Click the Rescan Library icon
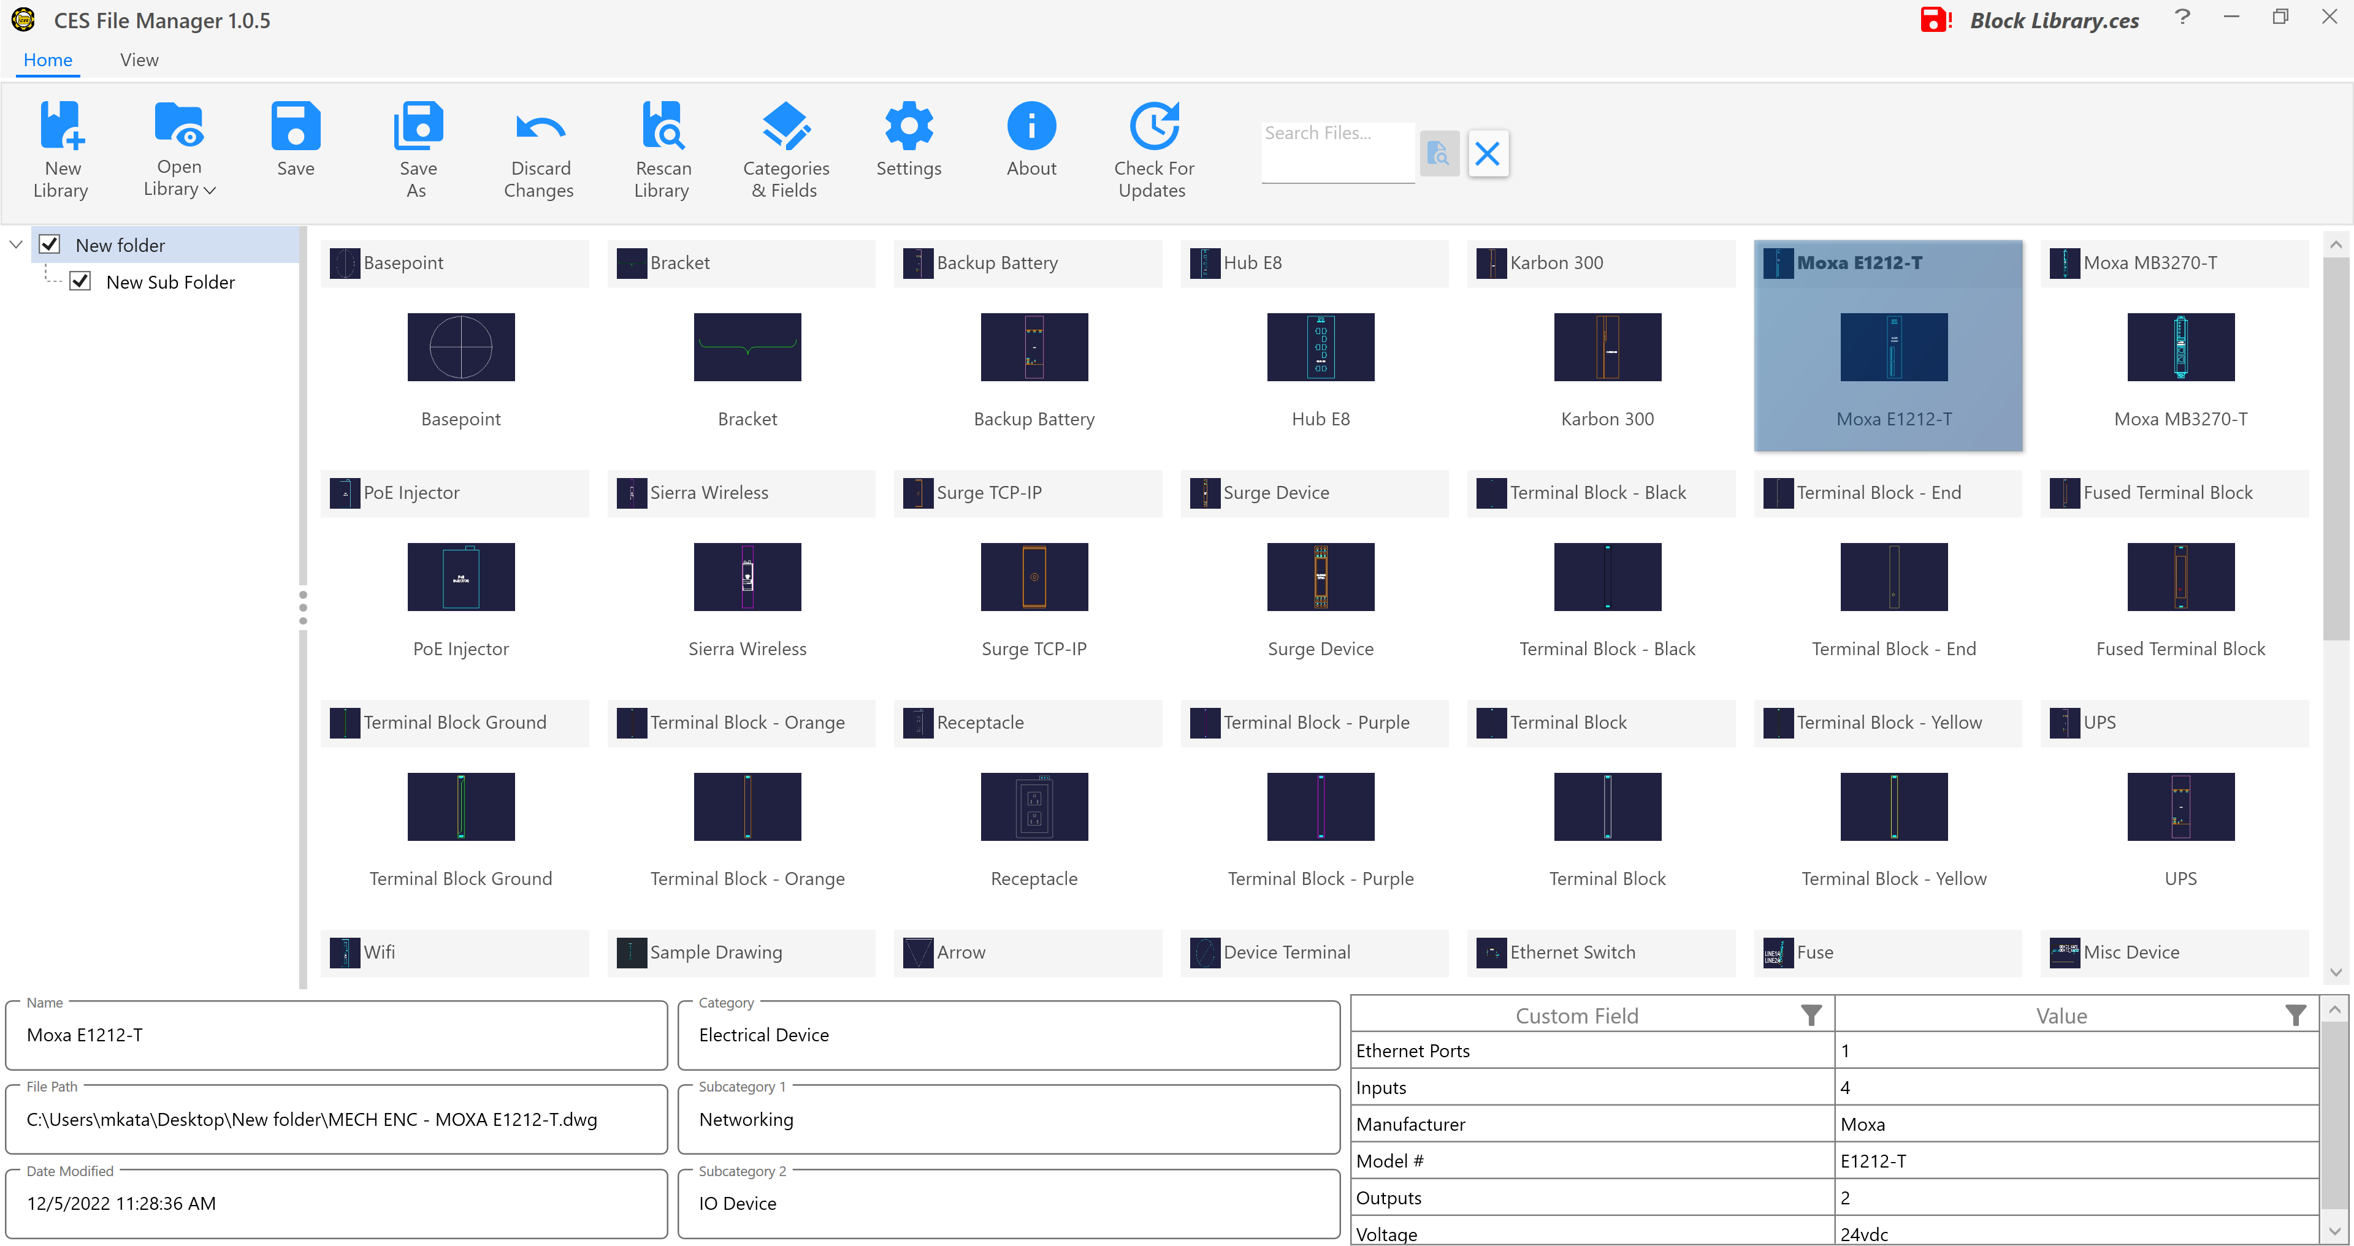The image size is (2354, 1246). [662, 126]
